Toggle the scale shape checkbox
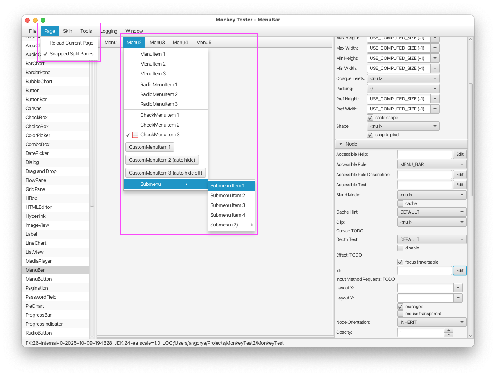This screenshot has height=376, width=496. pos(370,118)
